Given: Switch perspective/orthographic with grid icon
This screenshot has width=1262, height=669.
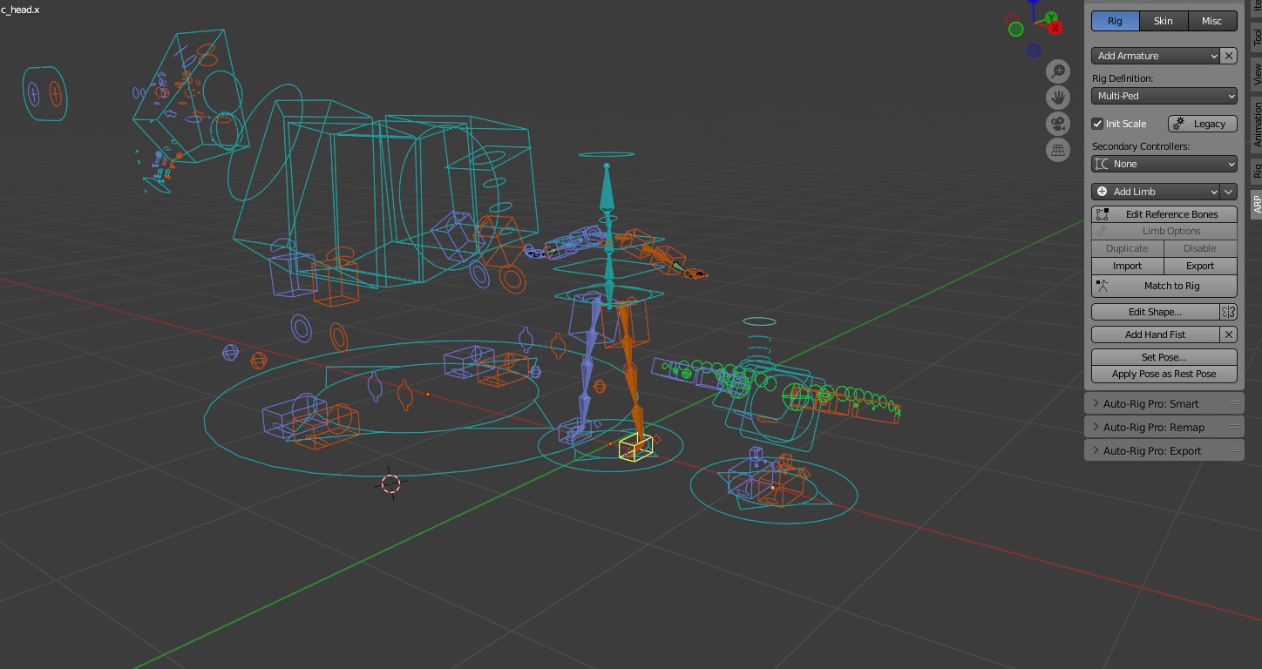Looking at the screenshot, I should coord(1058,150).
